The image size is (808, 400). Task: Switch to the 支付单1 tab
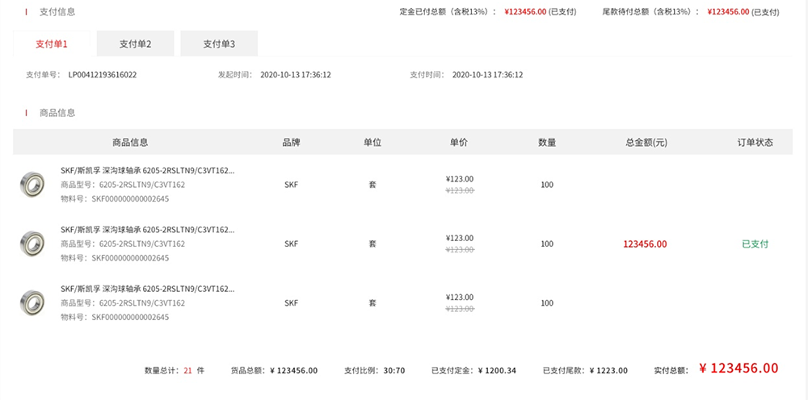52,44
